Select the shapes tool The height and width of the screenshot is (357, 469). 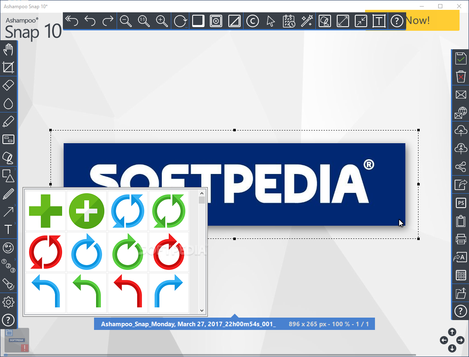(8, 176)
